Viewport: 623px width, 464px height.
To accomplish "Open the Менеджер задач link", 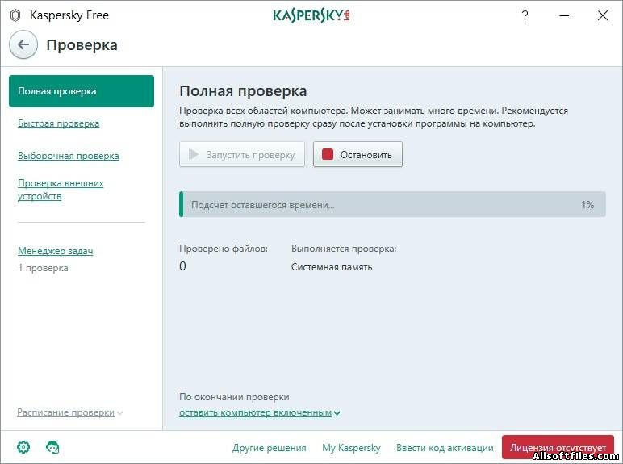I will (55, 251).
